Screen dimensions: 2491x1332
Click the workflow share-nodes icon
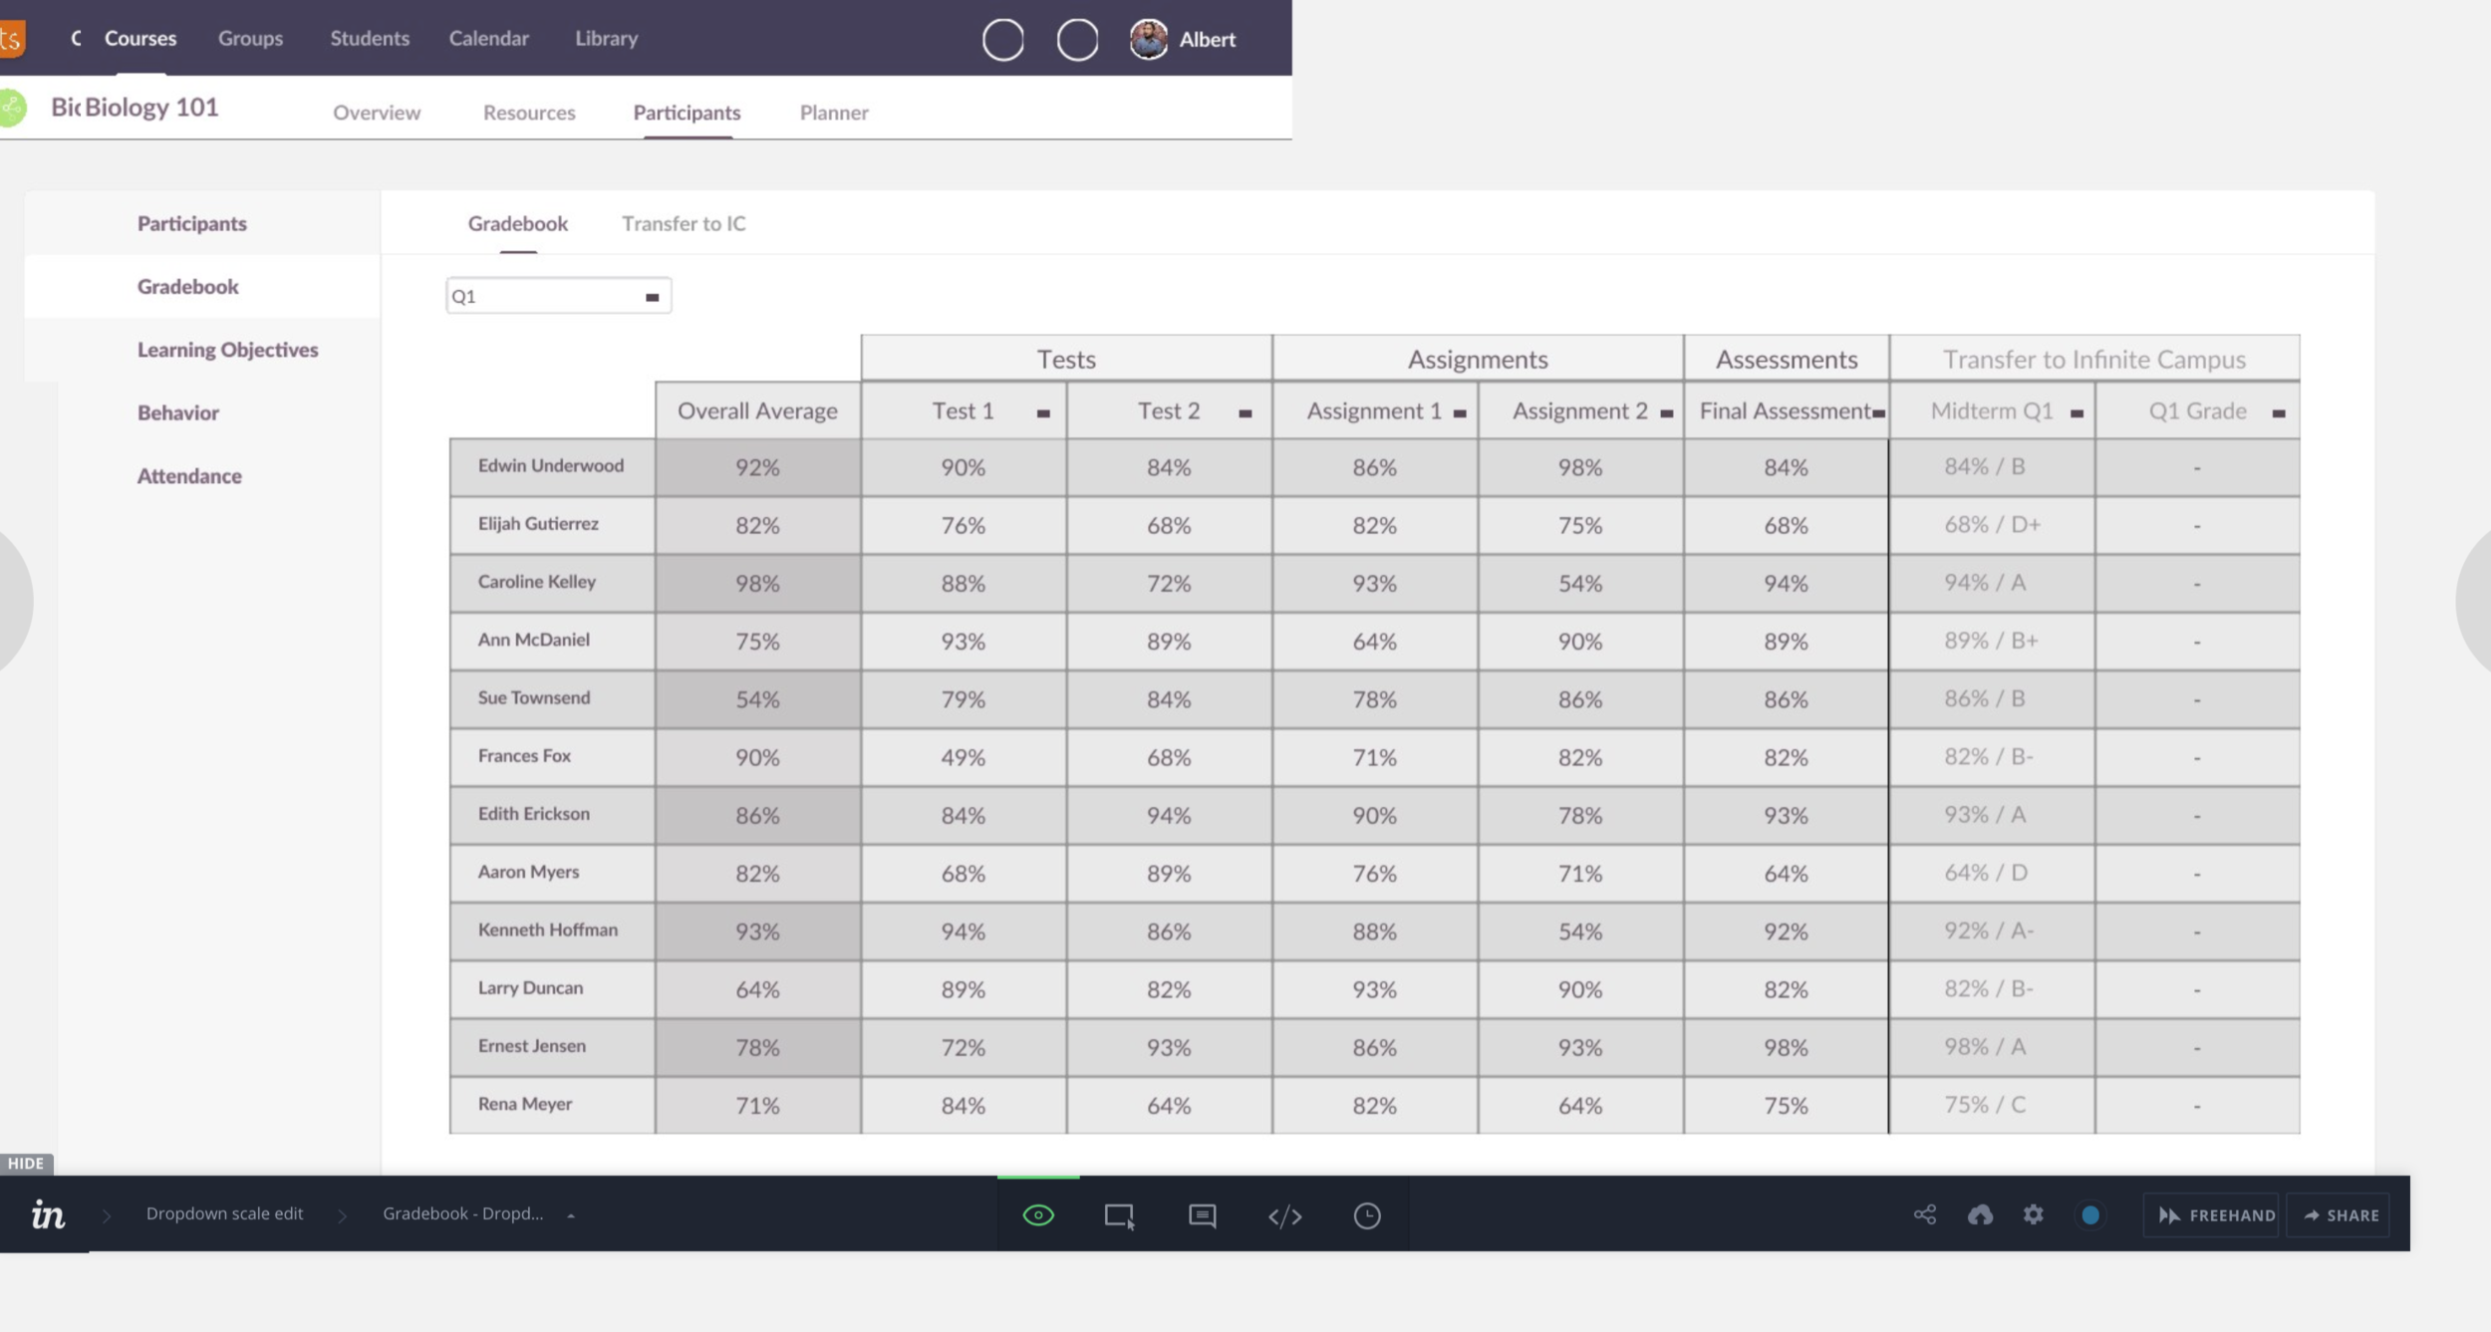[1925, 1214]
